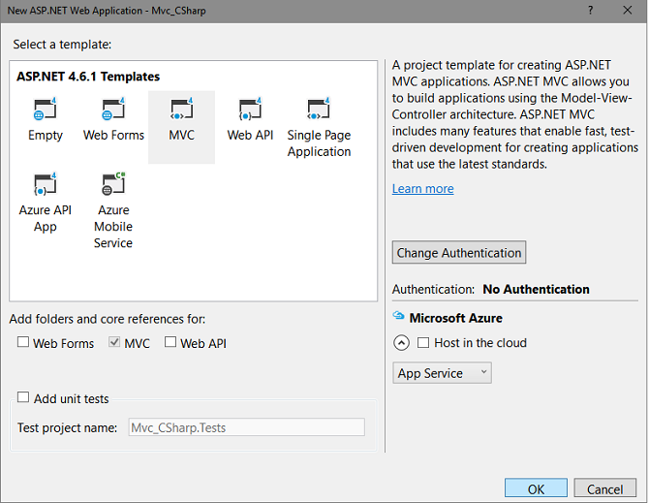The height and width of the screenshot is (503, 649).
Task: Open the Learn more link
Action: pyautogui.click(x=422, y=189)
